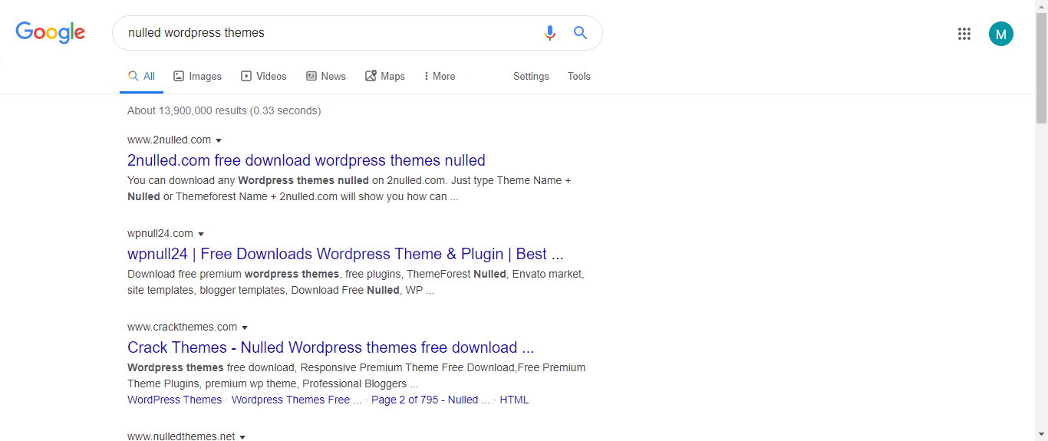Open the wpnull24 Free Downloads result
1048x441 pixels.
click(x=345, y=254)
